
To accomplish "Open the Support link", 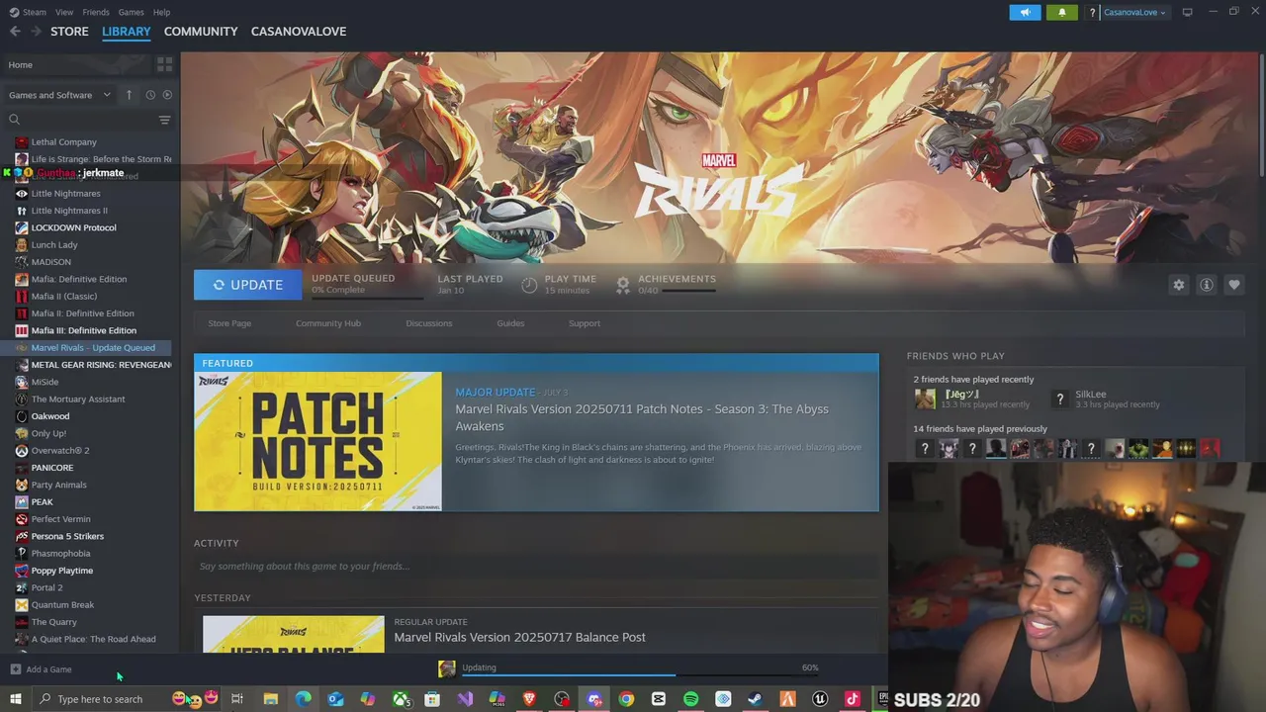I will coord(585,323).
